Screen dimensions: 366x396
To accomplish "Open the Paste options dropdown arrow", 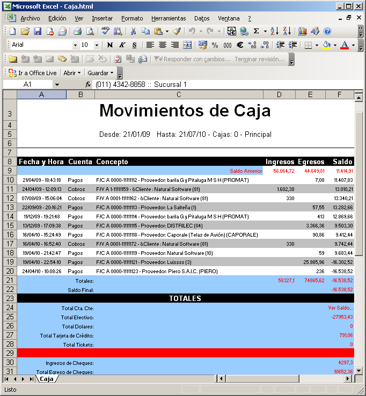I will [x=167, y=31].
